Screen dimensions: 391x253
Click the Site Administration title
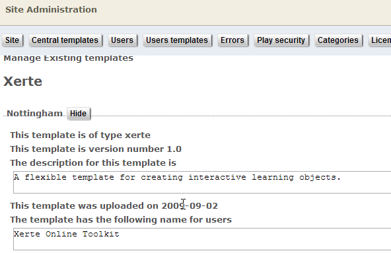51,10
